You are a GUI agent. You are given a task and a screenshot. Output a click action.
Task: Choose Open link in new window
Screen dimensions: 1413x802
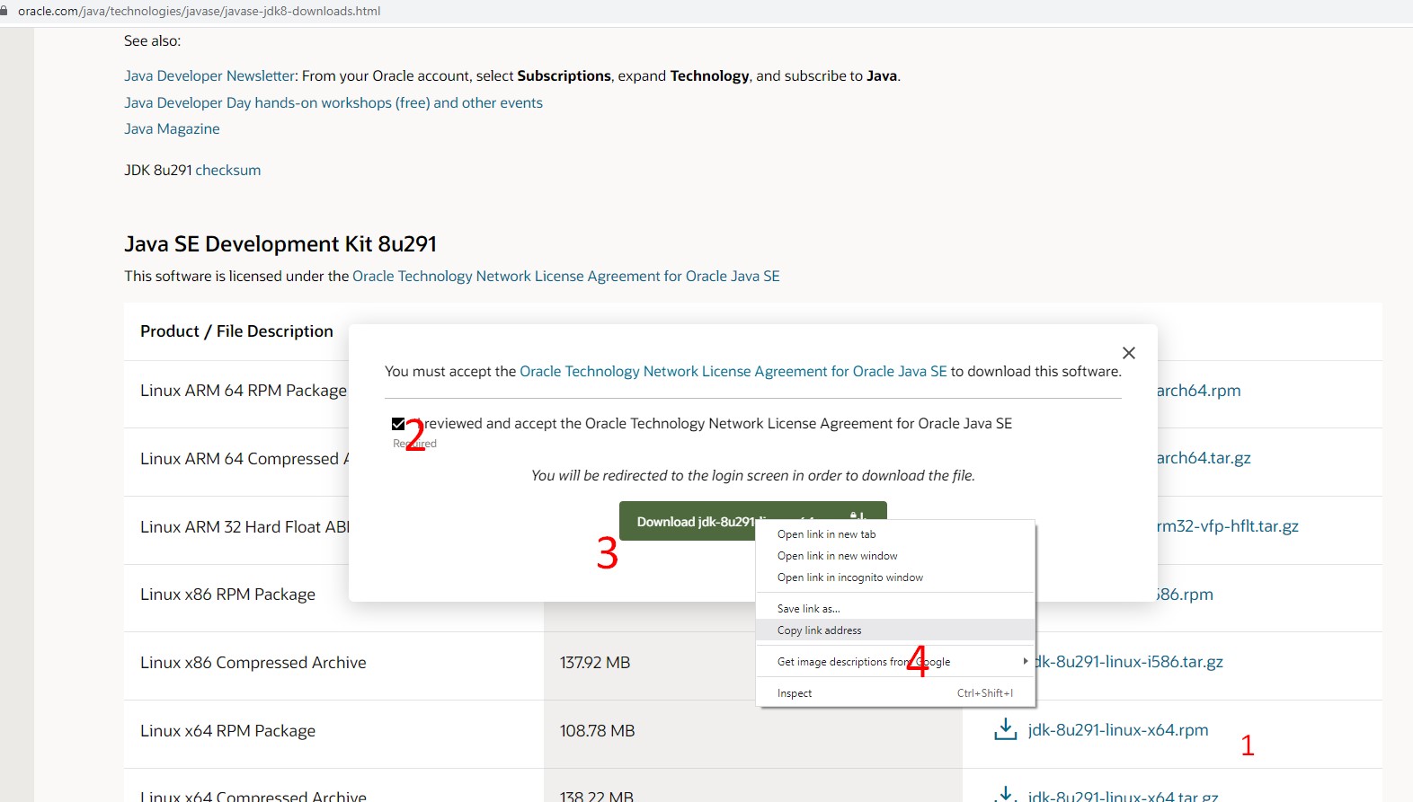click(895, 556)
